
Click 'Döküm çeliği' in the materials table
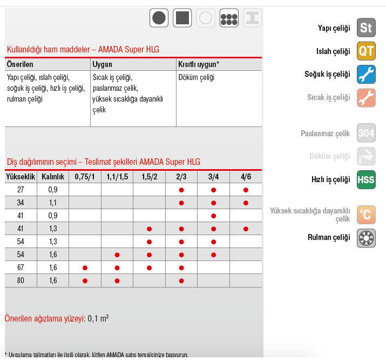(196, 78)
